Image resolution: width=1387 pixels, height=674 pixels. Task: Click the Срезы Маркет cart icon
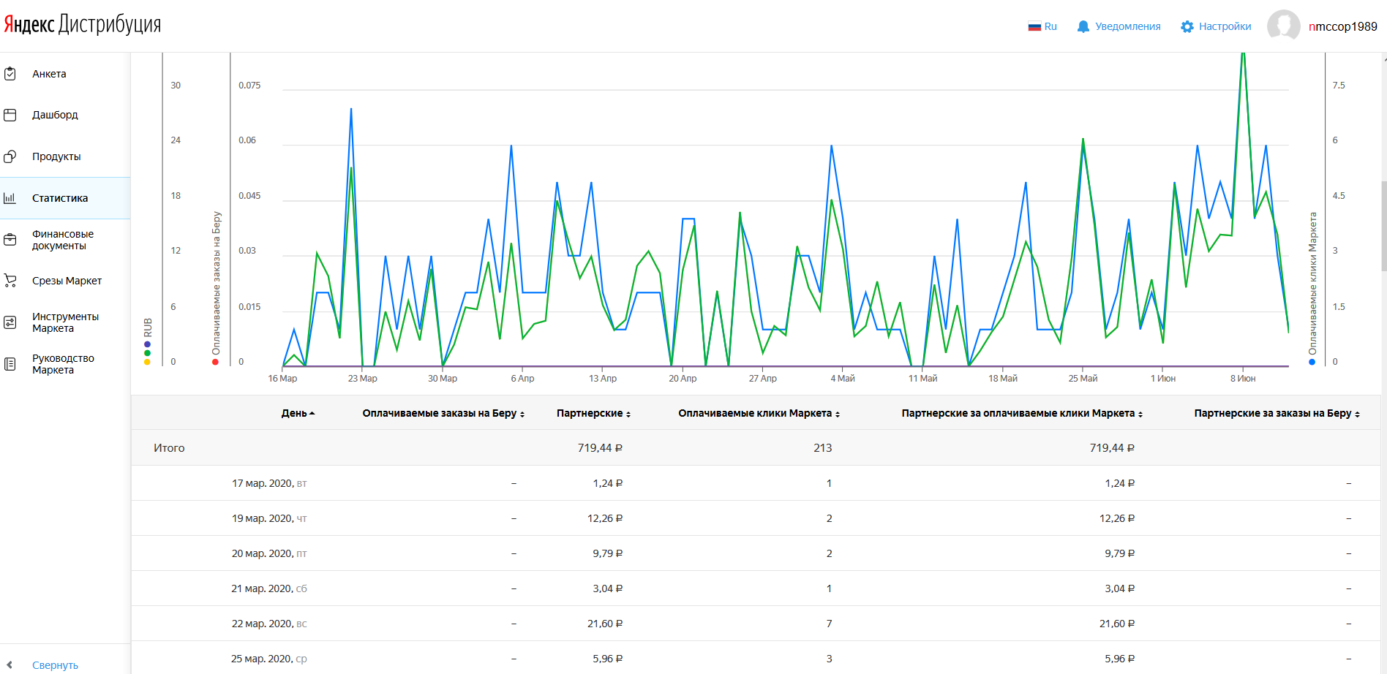pos(10,281)
